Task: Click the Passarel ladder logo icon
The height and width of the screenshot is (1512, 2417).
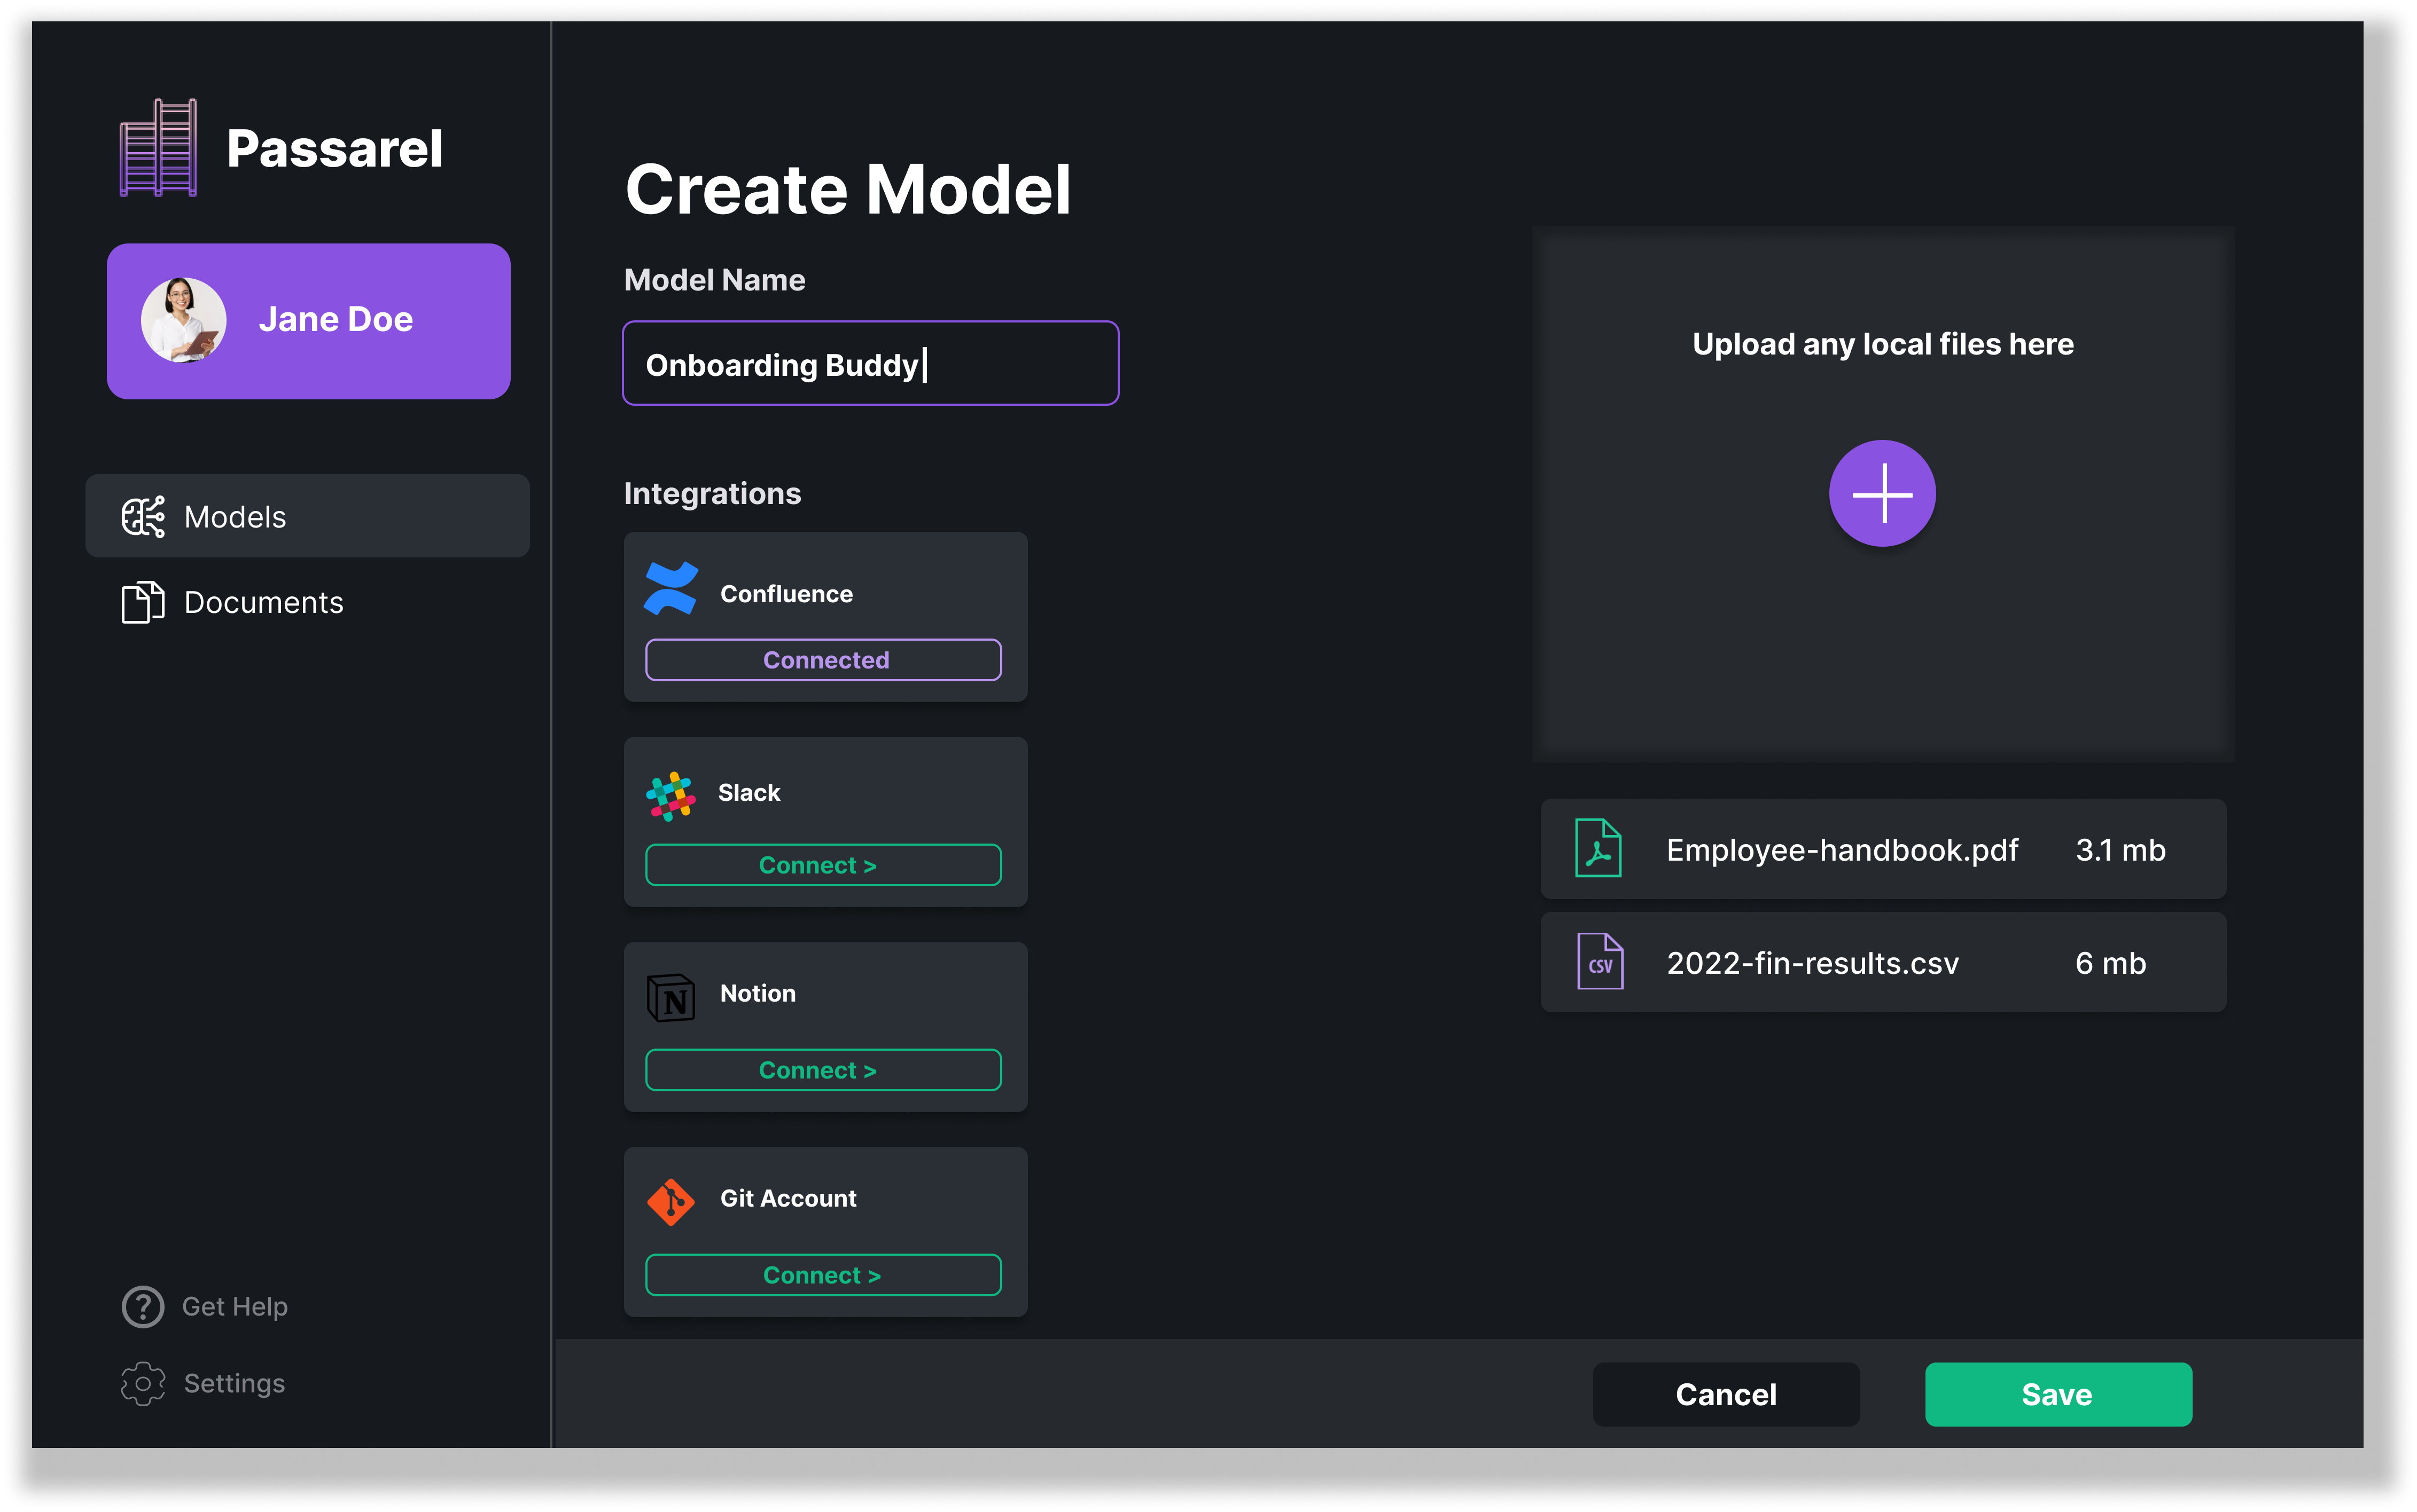Action: 158,148
